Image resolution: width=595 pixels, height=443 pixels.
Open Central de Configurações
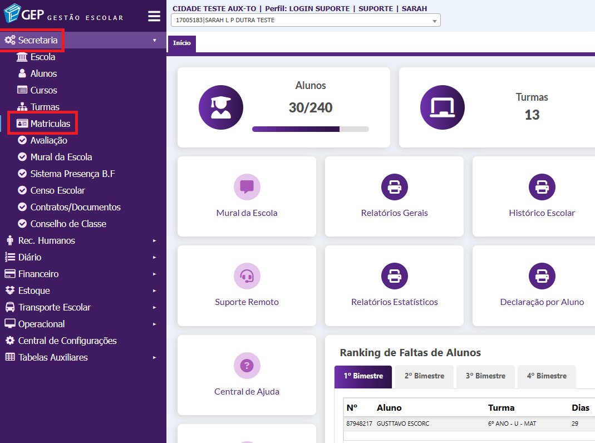coord(67,341)
